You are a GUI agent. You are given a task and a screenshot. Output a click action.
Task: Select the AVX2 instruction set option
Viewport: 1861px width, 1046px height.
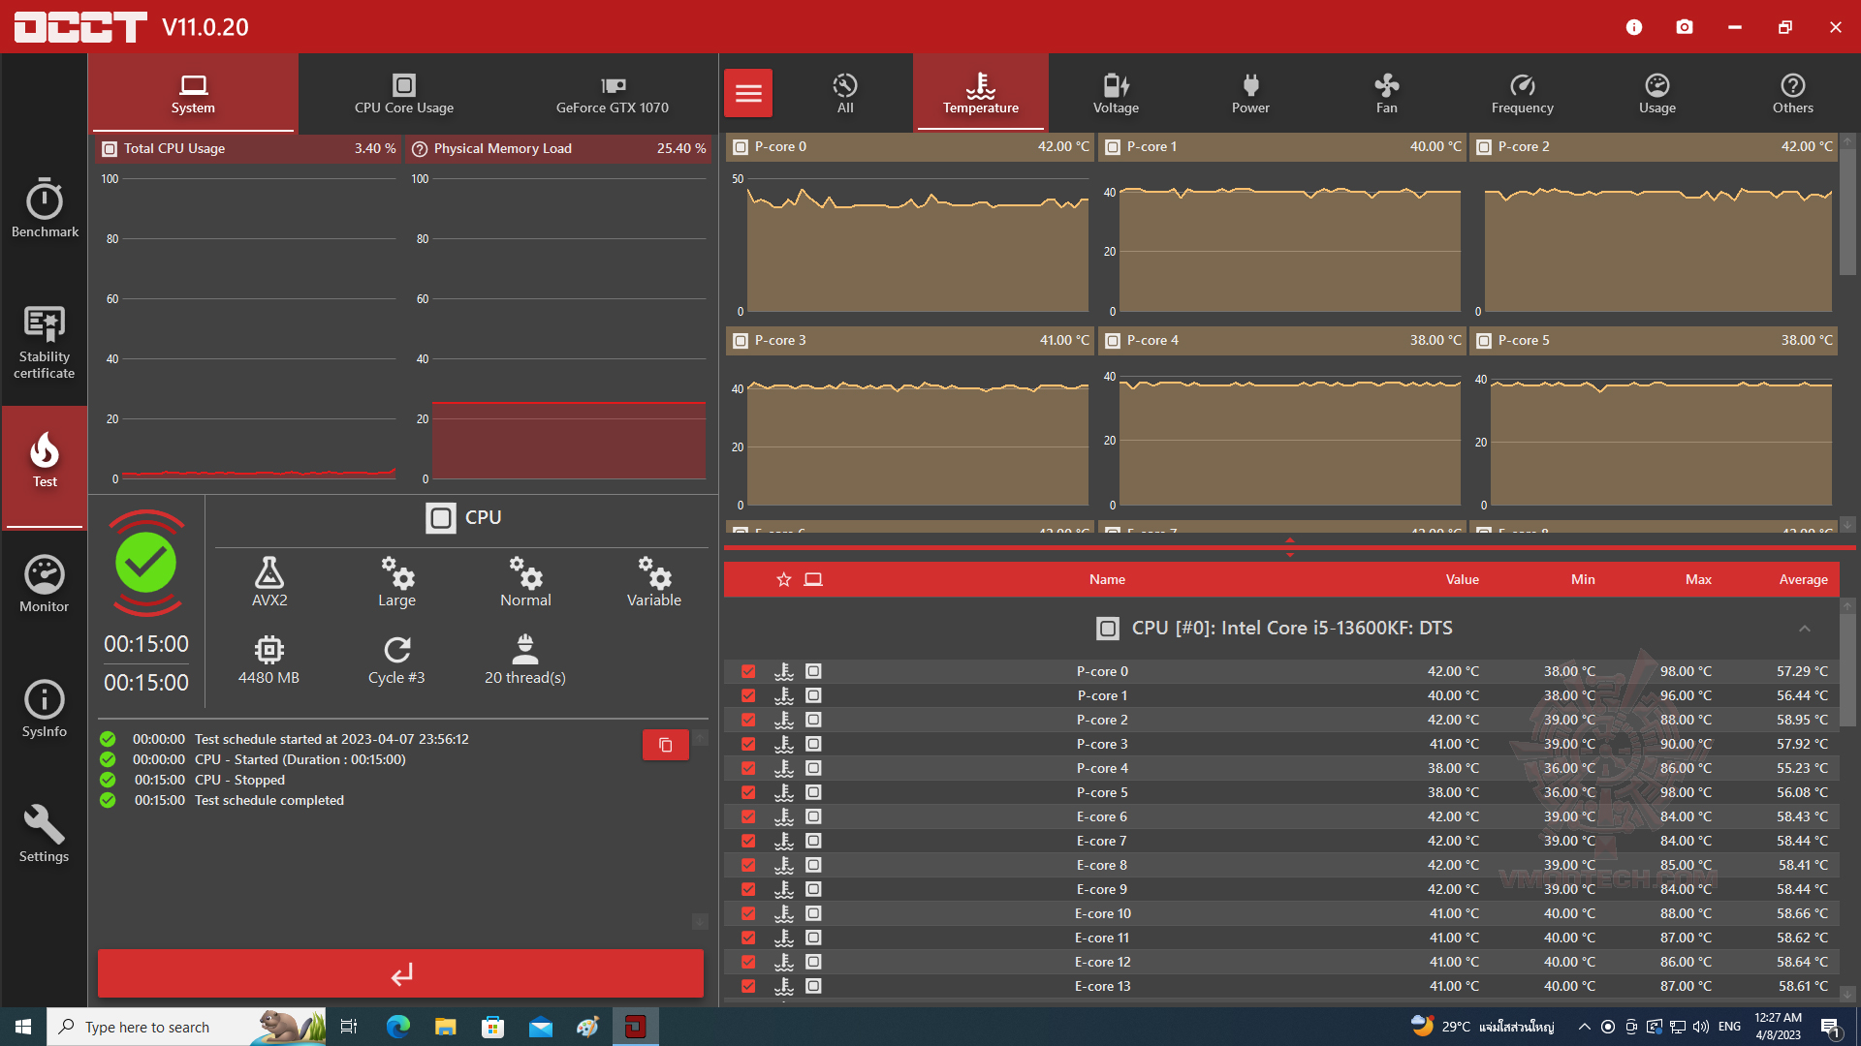(269, 582)
